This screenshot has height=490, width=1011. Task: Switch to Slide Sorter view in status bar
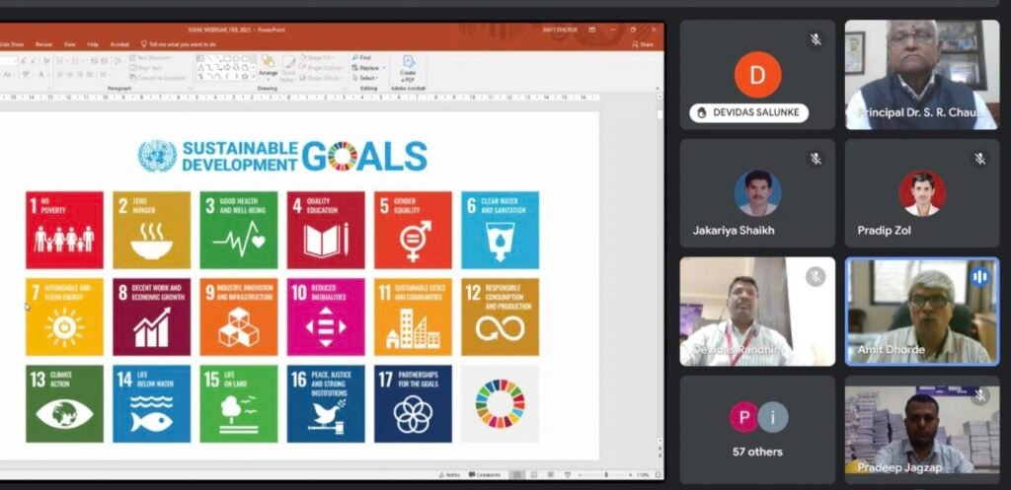[x=532, y=475]
